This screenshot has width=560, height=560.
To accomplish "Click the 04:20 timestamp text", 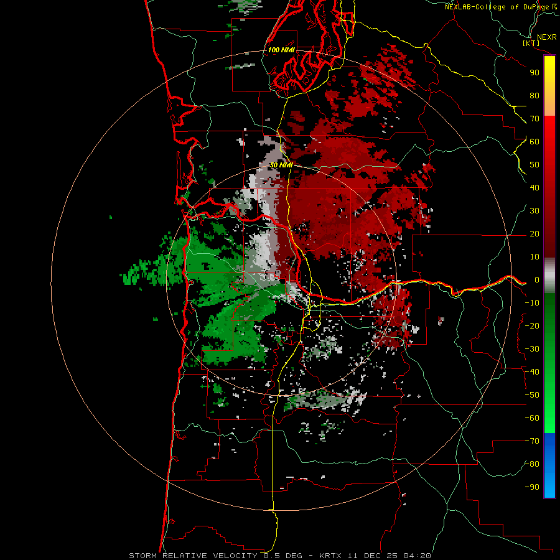I will 417,556.
